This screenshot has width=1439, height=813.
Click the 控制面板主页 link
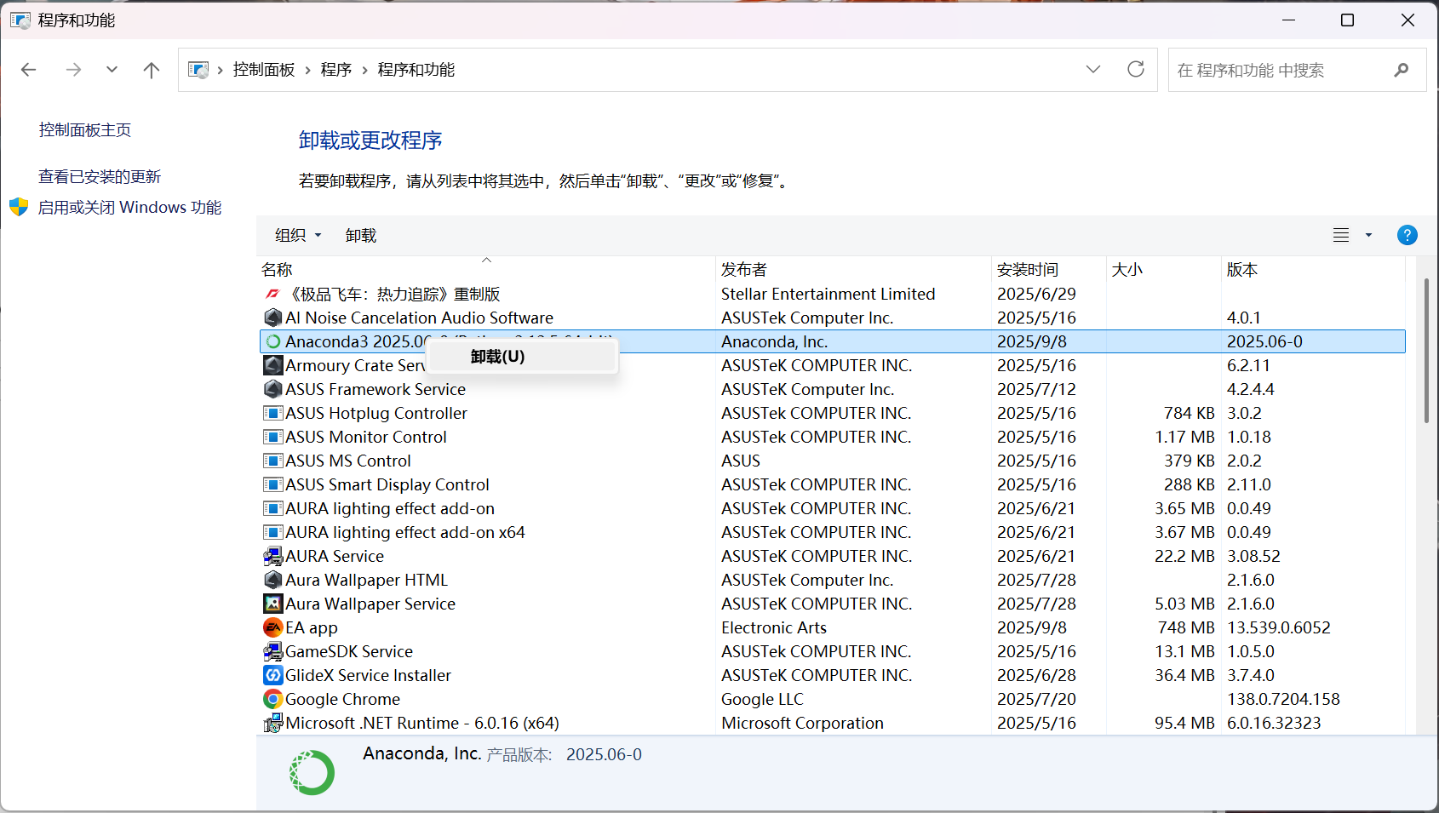pos(84,129)
